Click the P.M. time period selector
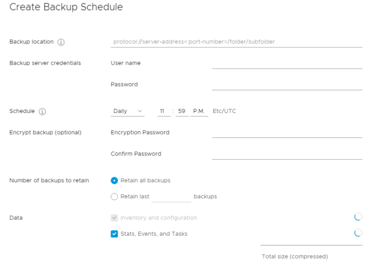This screenshot has width=379, height=265. [199, 111]
